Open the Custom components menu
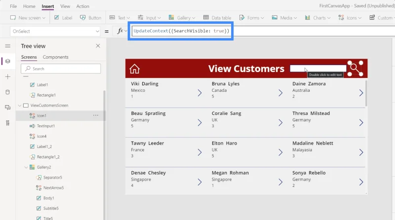This screenshot has height=220, width=395. coord(382,18)
